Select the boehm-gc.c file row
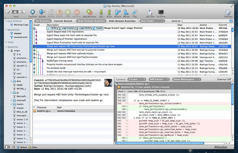Image resolution: width=238 pixels, height=153 pixels. [73, 111]
